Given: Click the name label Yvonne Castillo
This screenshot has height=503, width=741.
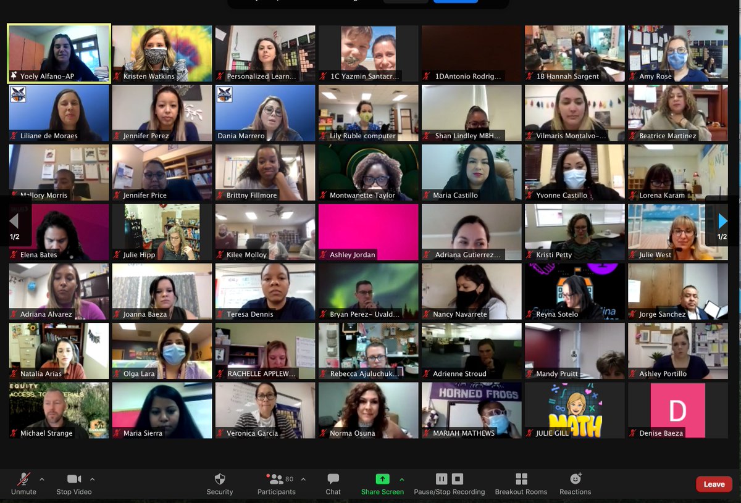Looking at the screenshot, I should pos(562,195).
